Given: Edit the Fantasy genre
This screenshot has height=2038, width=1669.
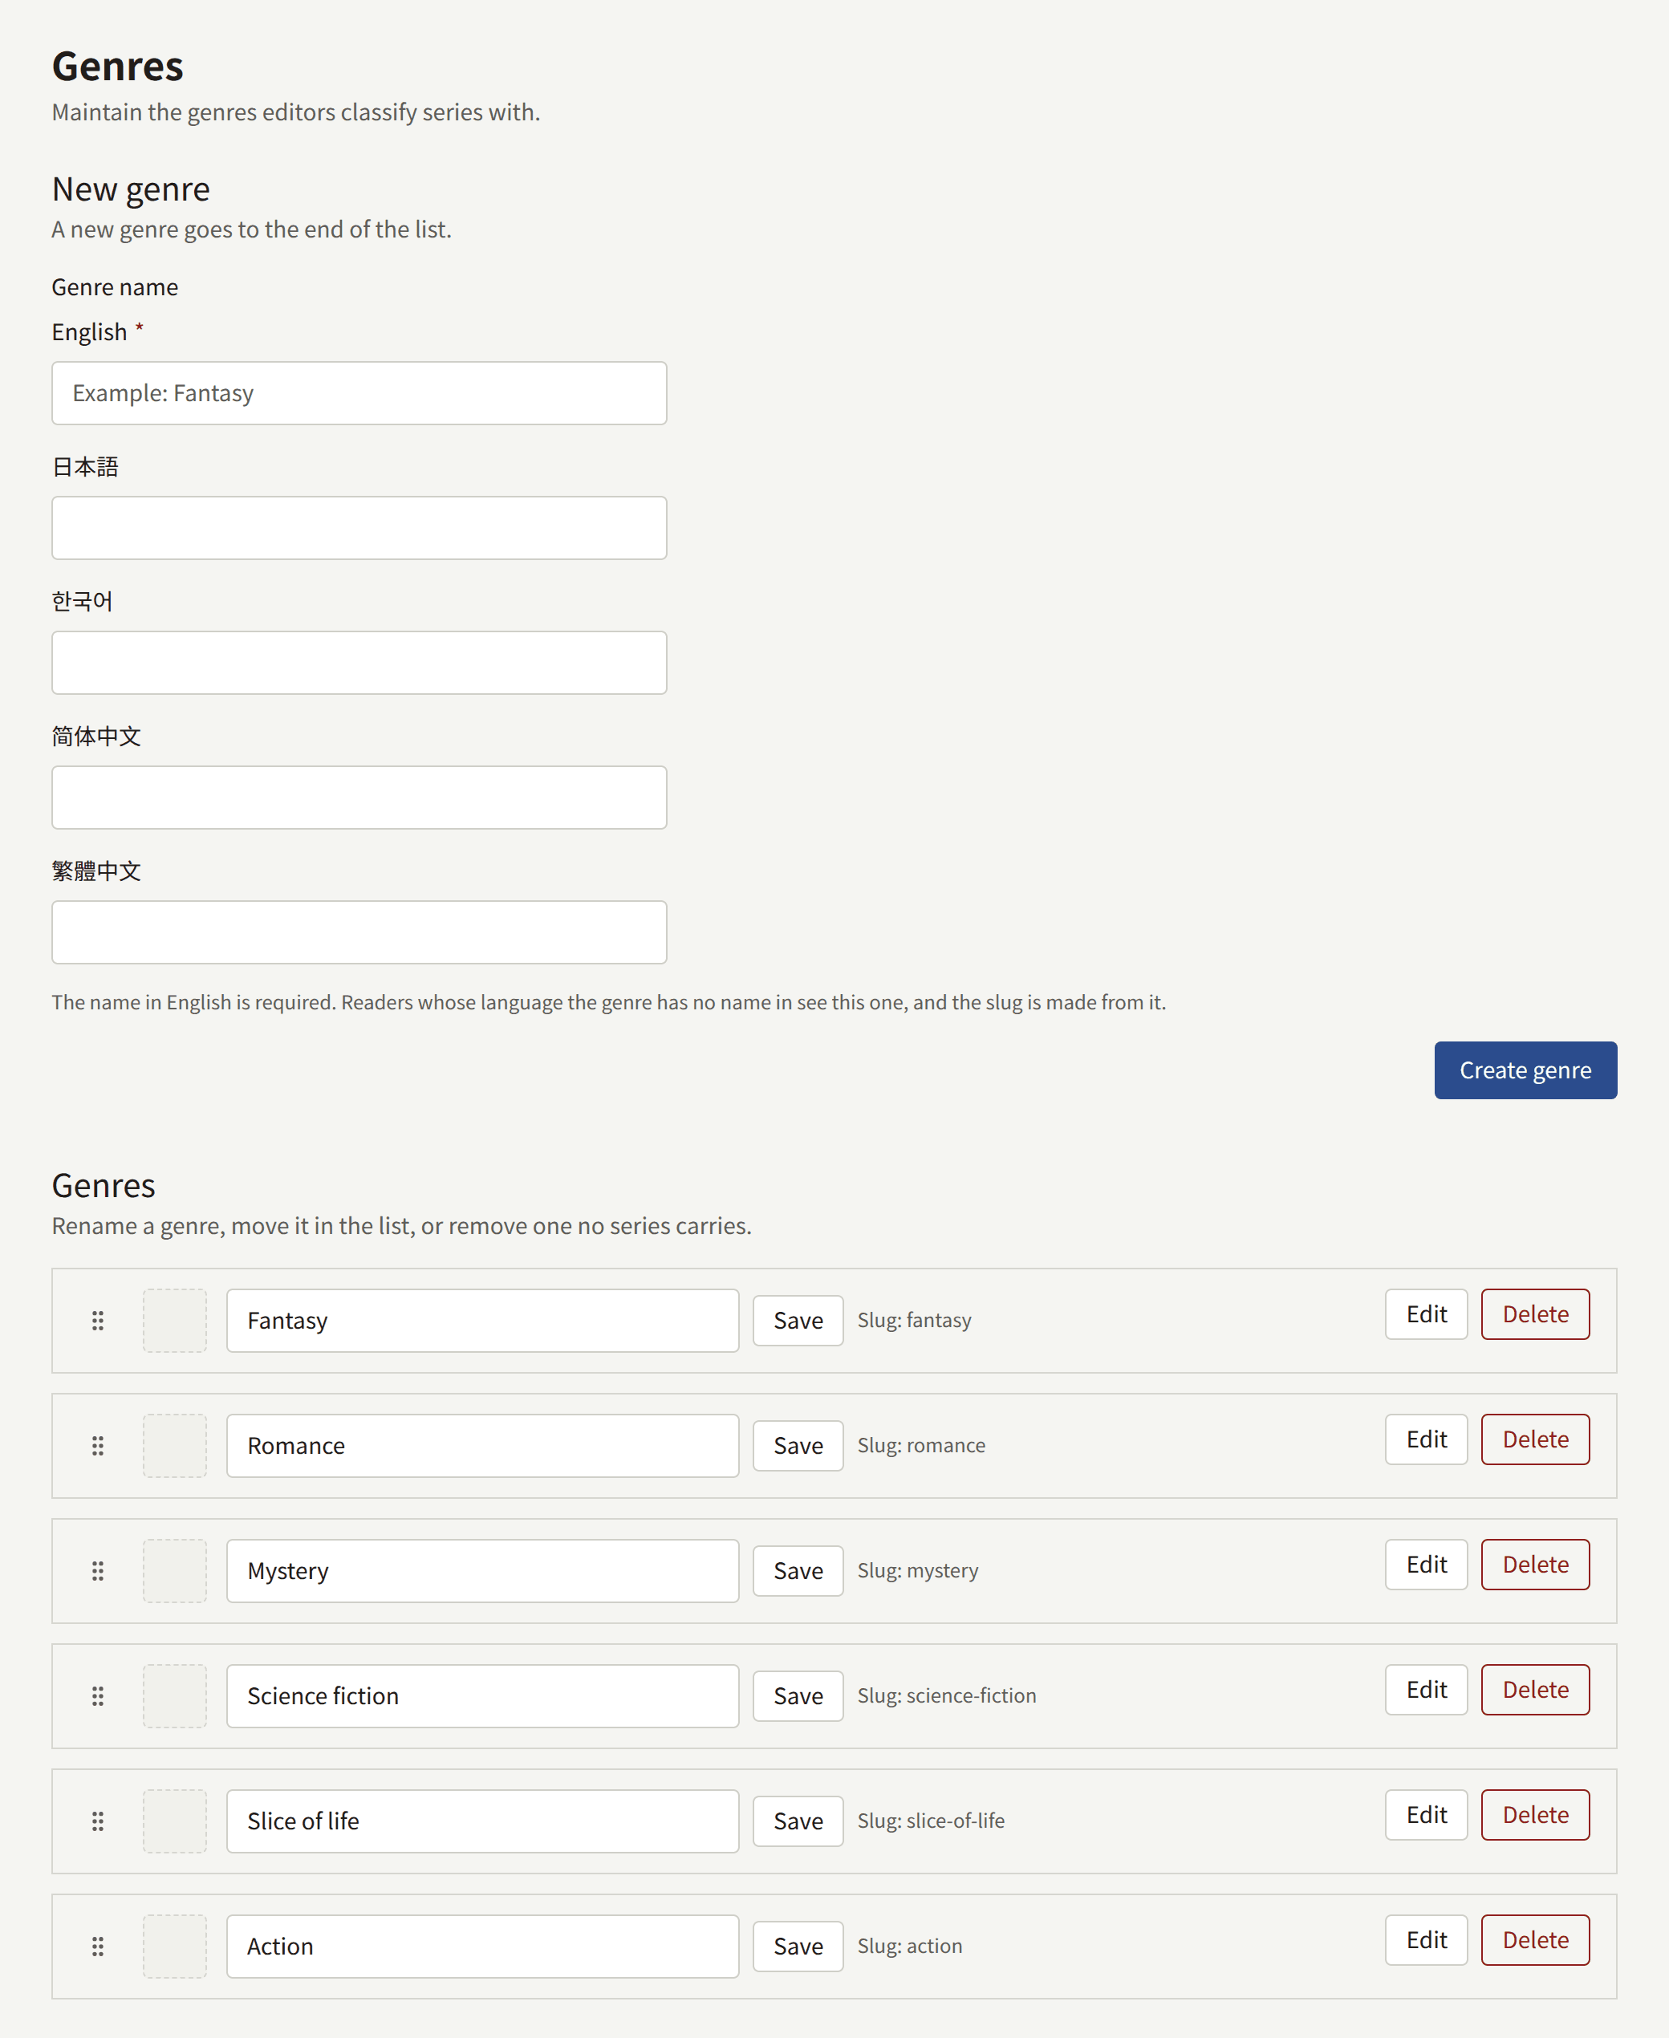Looking at the screenshot, I should click(1426, 1314).
